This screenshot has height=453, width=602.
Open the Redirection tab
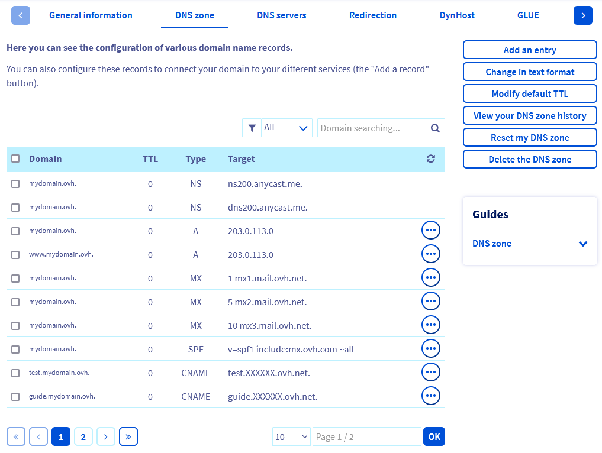pyautogui.click(x=373, y=15)
